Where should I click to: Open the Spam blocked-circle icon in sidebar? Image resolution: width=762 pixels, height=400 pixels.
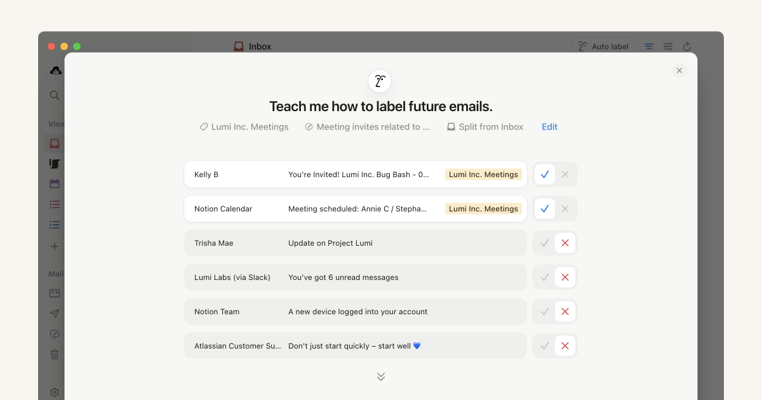tap(55, 333)
